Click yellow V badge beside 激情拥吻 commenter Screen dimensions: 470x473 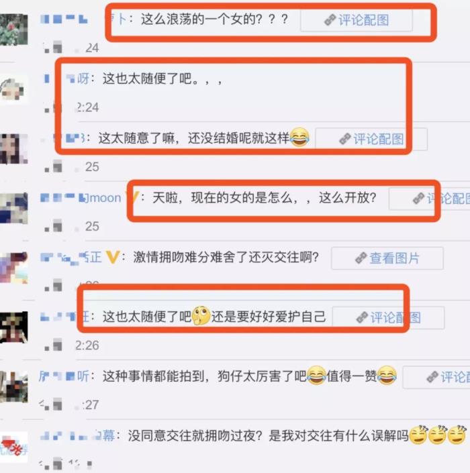(113, 258)
